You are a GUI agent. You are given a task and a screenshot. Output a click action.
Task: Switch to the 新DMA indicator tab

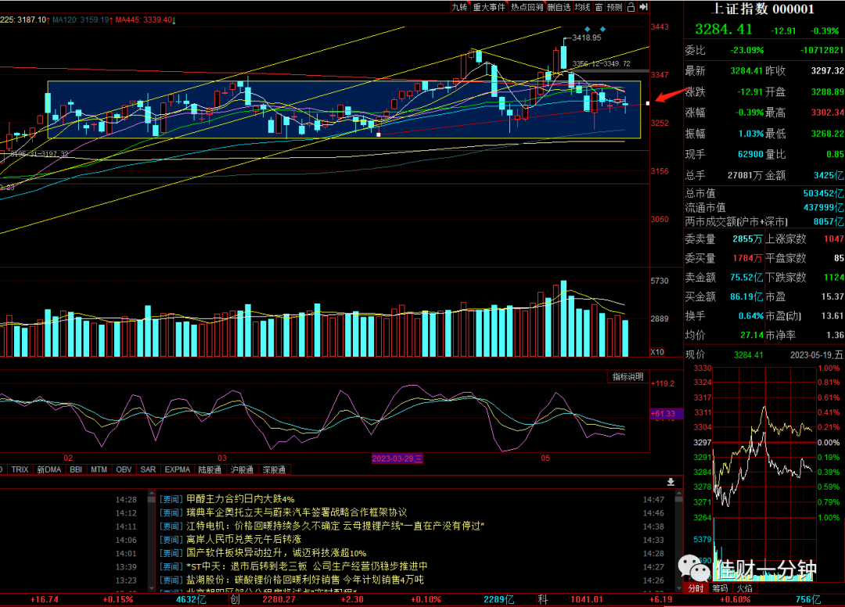(49, 469)
